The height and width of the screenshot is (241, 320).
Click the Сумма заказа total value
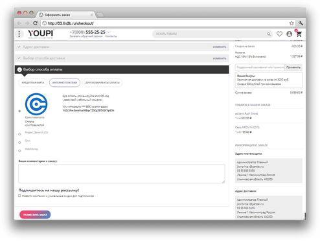click(x=296, y=93)
